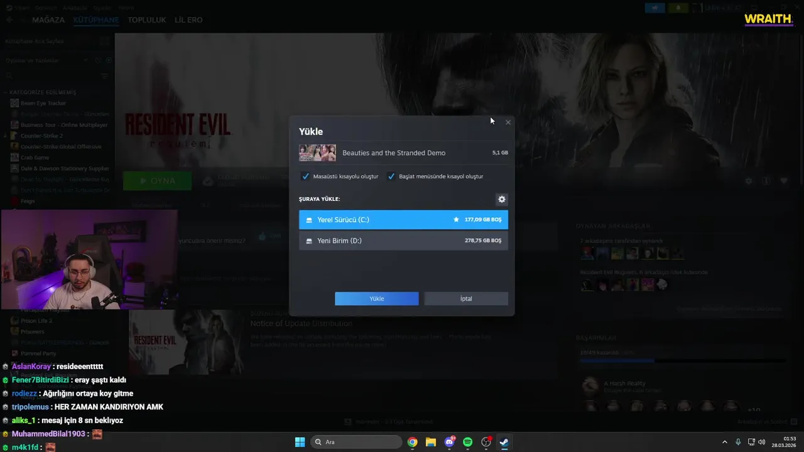Click the 278,75 GB BOŞ free space text

click(483, 240)
